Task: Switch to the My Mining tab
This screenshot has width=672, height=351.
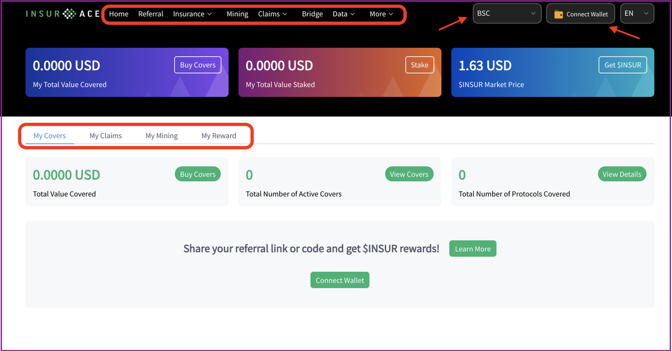Action: tap(162, 135)
